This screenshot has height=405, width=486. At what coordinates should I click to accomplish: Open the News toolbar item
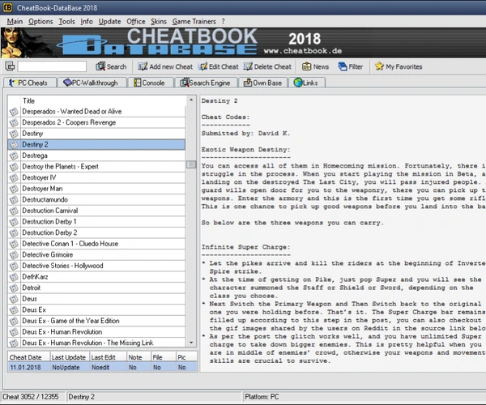pyautogui.click(x=315, y=66)
